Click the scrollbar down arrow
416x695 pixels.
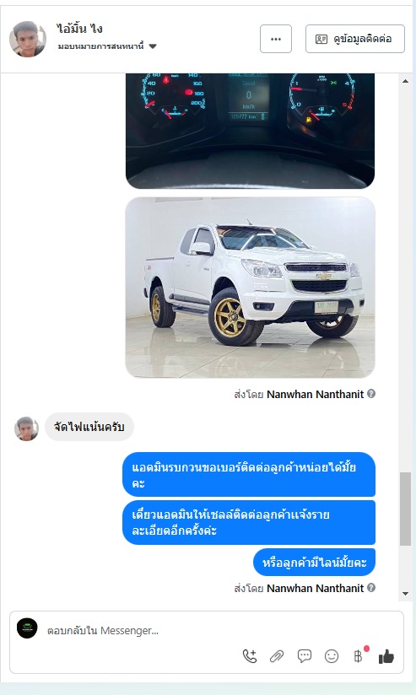click(x=405, y=594)
